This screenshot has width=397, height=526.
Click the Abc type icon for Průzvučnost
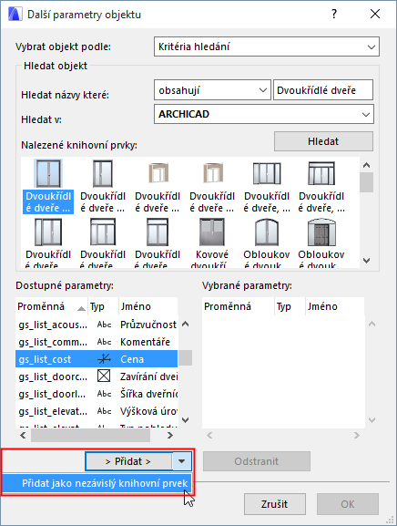tap(104, 325)
